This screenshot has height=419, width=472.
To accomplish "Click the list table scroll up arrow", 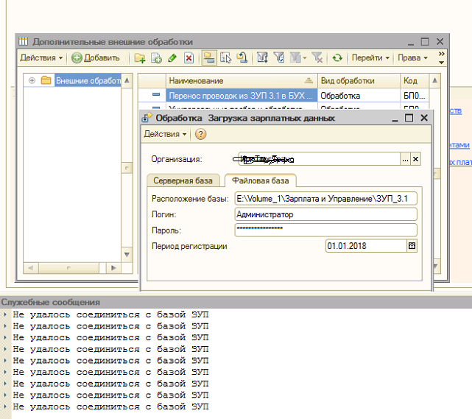I will 435,80.
